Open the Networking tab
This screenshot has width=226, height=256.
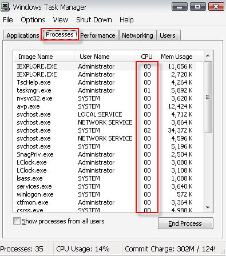137,35
